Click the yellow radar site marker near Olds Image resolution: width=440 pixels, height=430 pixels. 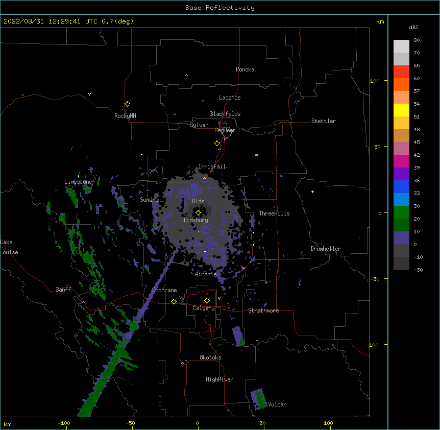click(198, 213)
